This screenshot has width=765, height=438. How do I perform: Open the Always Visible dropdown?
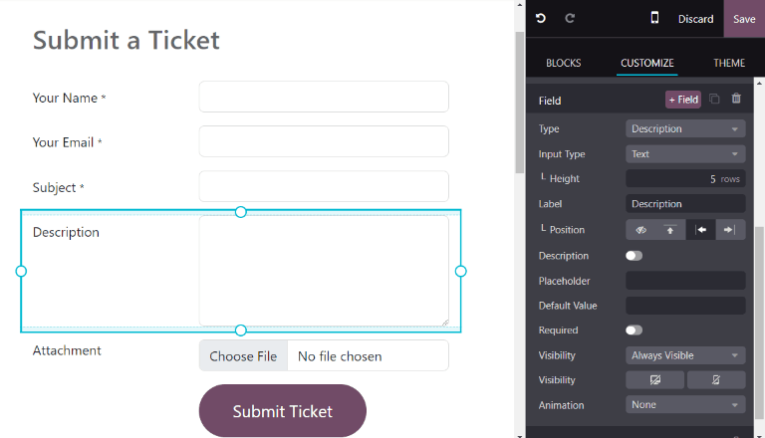coord(685,355)
